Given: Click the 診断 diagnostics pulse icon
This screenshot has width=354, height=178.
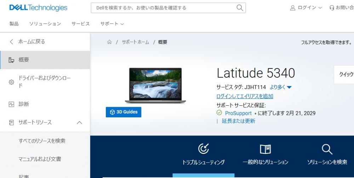Looking at the screenshot, I should point(11,104).
